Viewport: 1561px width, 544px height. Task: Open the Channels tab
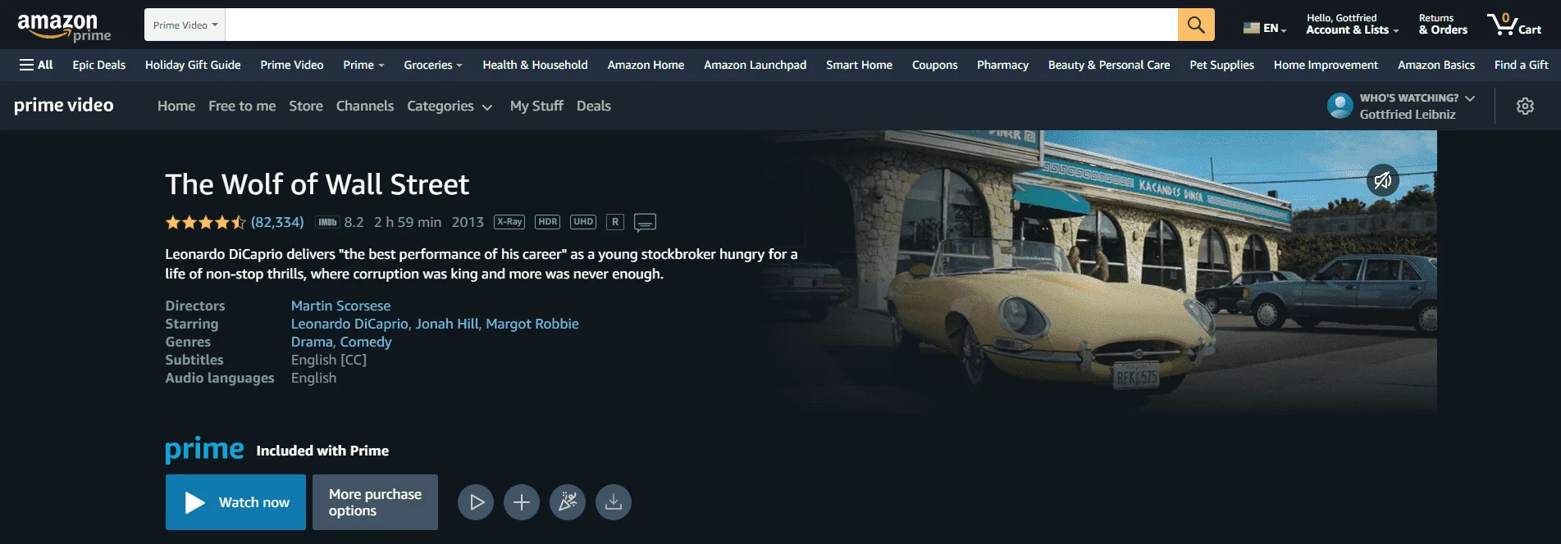tap(365, 106)
